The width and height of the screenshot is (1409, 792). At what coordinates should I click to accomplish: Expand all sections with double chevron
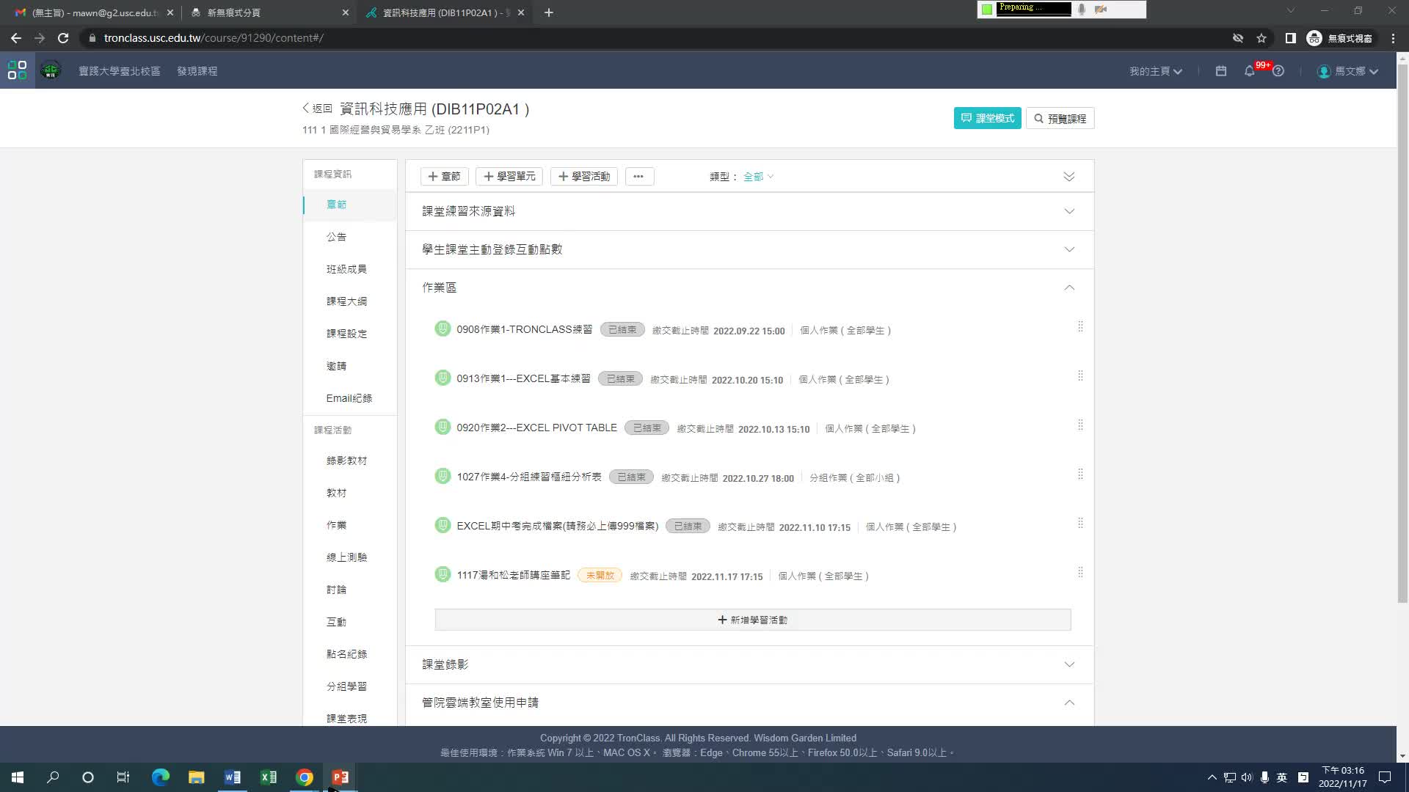pyautogui.click(x=1069, y=177)
